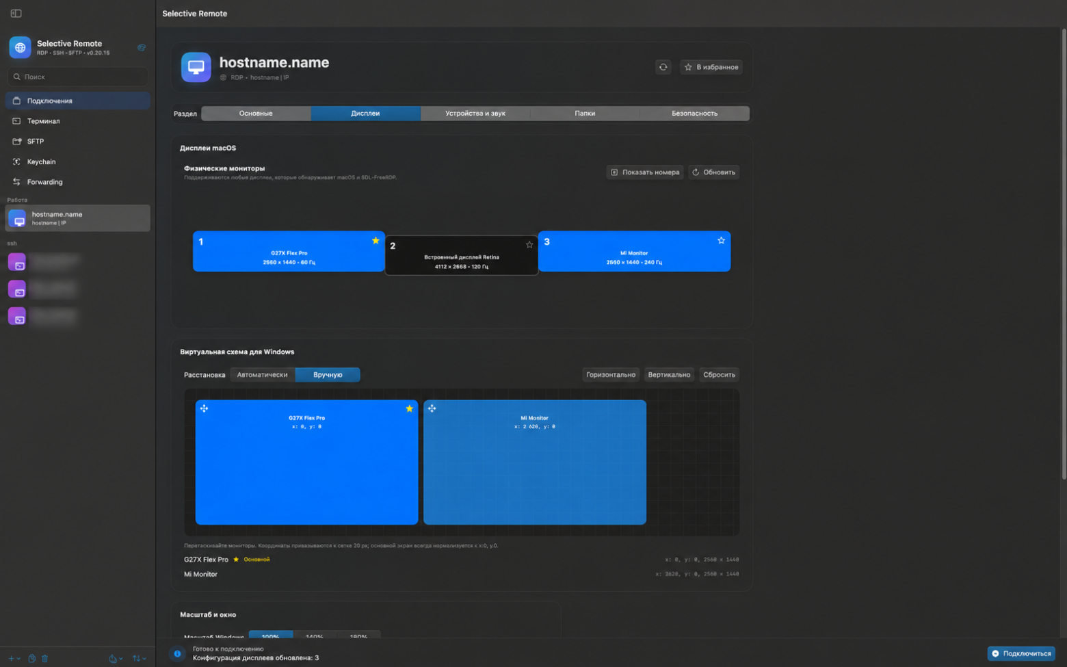Click the star on virtual G27X Flex Pro tile
Viewport: 1067px width, 667px height.
tap(409, 408)
